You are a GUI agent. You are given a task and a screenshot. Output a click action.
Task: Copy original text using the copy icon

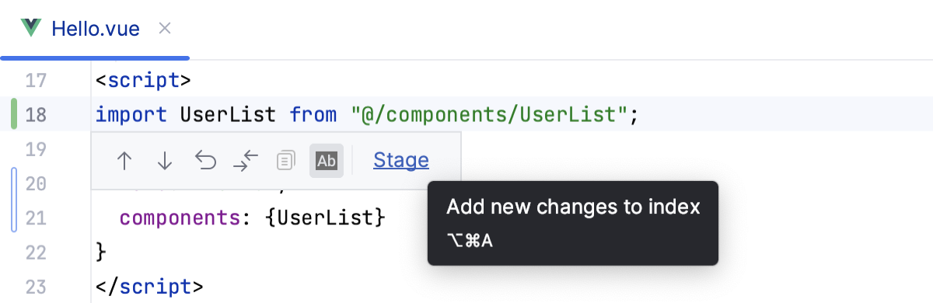coord(286,161)
